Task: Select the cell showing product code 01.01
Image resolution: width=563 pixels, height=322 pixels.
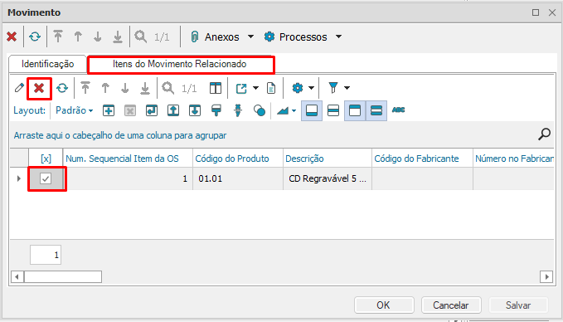Action: coord(238,178)
